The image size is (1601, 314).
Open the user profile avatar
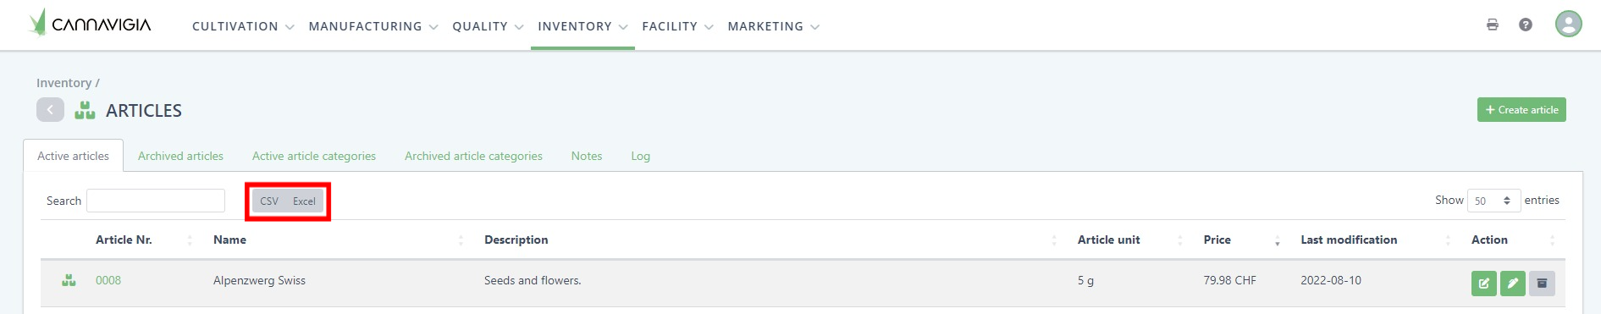1569,24
